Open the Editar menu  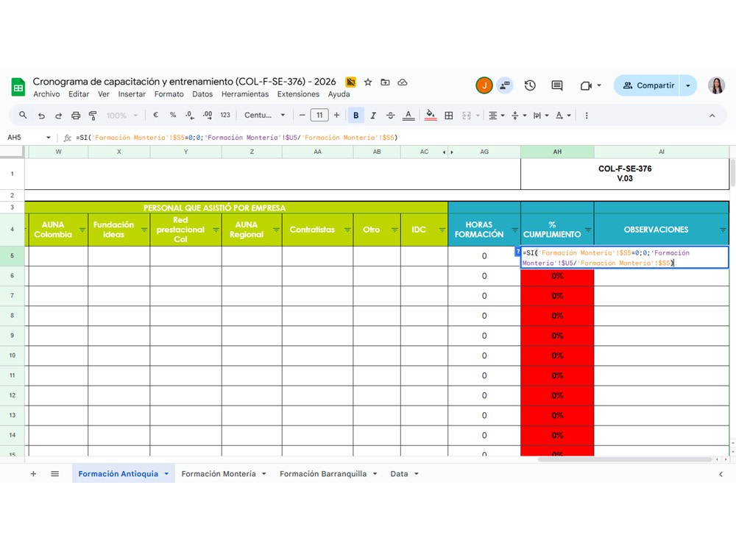(x=79, y=94)
